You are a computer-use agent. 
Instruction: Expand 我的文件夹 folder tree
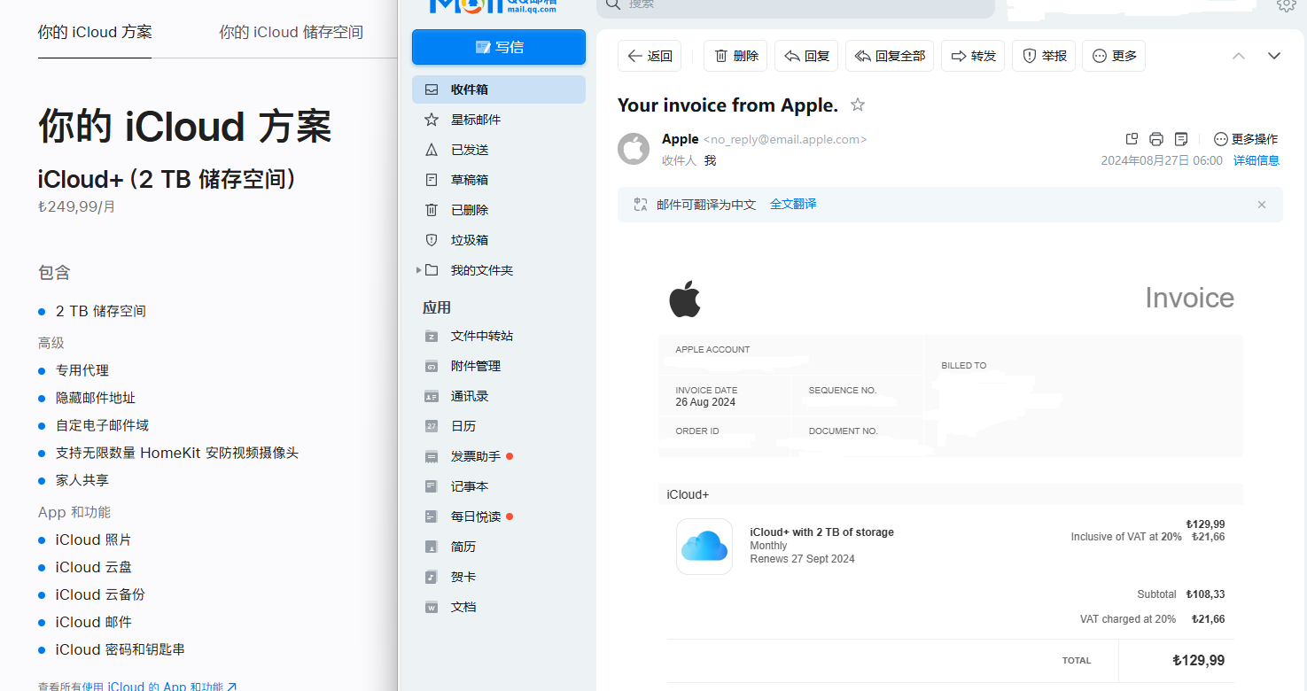(418, 270)
